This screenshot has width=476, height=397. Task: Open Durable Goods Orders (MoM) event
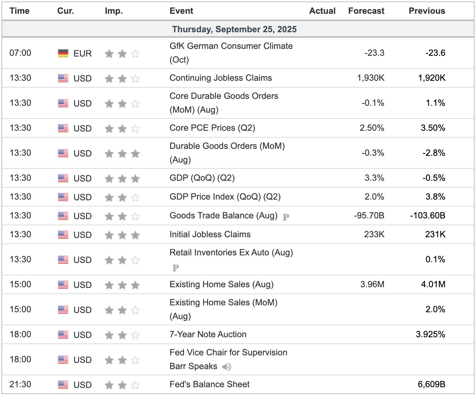pos(227,146)
